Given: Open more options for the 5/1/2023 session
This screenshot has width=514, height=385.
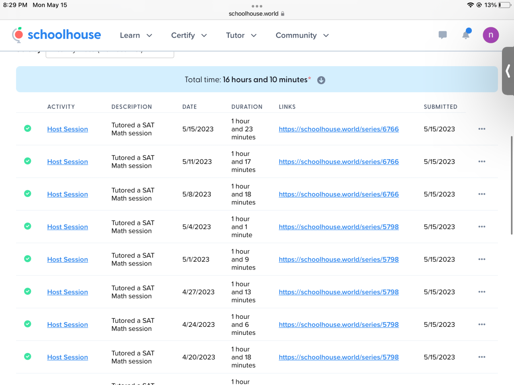Looking at the screenshot, I should point(482,259).
